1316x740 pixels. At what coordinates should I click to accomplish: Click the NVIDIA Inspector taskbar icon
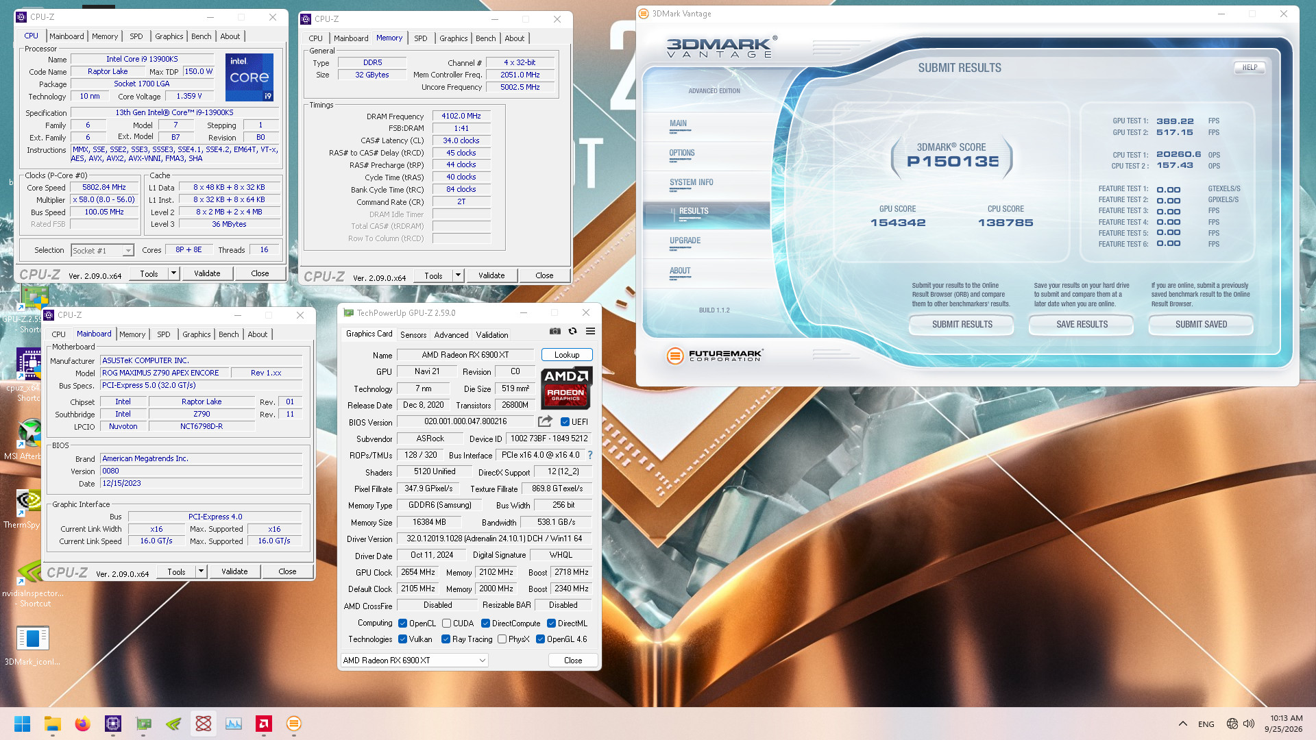(x=173, y=724)
